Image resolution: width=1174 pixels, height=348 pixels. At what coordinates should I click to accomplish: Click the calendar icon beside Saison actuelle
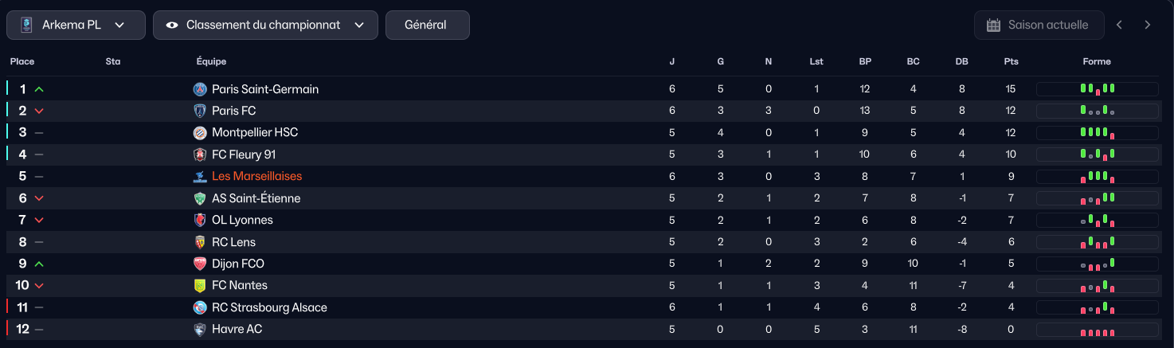(993, 25)
